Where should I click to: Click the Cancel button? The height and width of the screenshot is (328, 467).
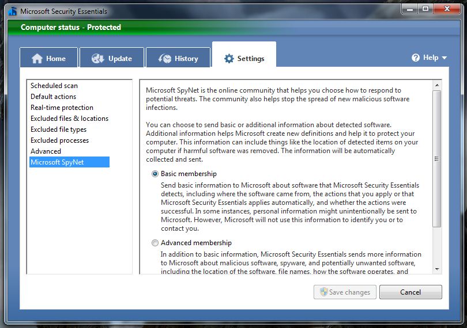(x=410, y=292)
